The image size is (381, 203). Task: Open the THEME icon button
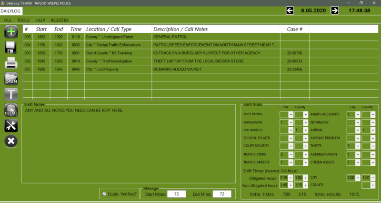click(x=11, y=110)
